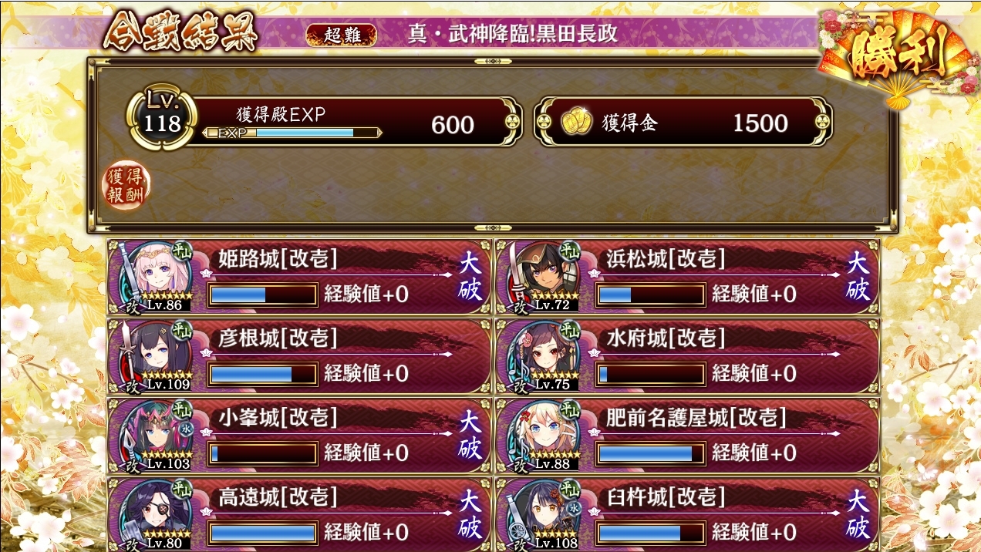
Task: Click the Lv. 118 player level badge
Action: (162, 118)
